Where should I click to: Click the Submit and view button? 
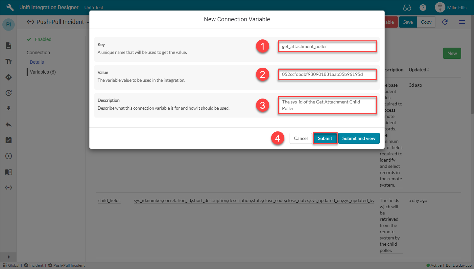click(359, 138)
